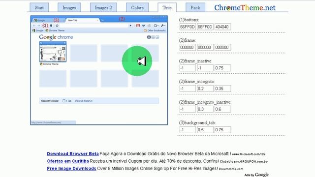Image resolution: width=315 pixels, height=177 pixels.
Task: Open the Start tab
Action: (x=39, y=8)
